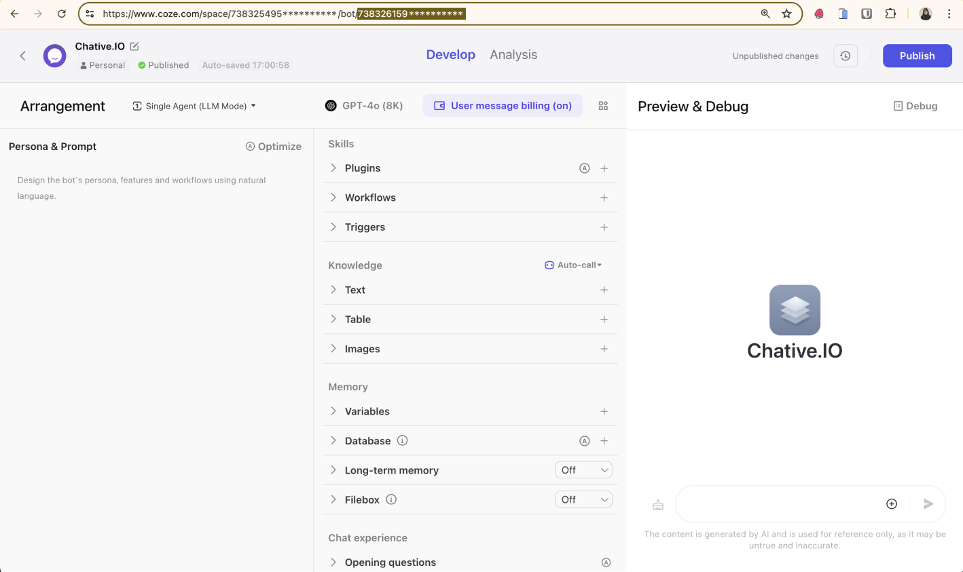The image size is (963, 572).
Task: Add Table knowledge with the plus icon
Action: point(604,319)
